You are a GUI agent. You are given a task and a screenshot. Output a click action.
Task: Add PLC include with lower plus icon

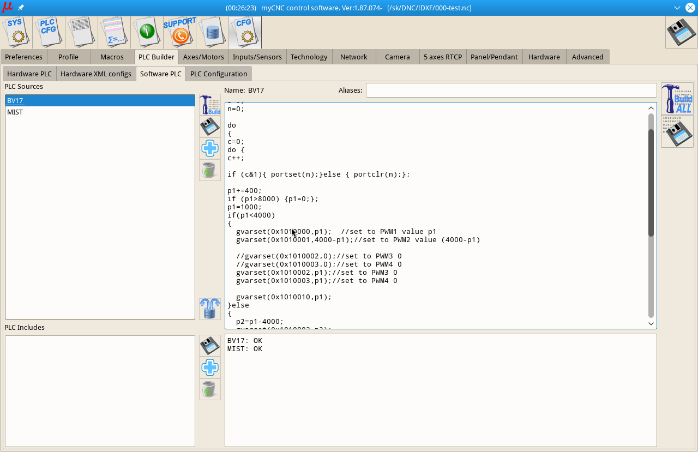click(x=210, y=367)
